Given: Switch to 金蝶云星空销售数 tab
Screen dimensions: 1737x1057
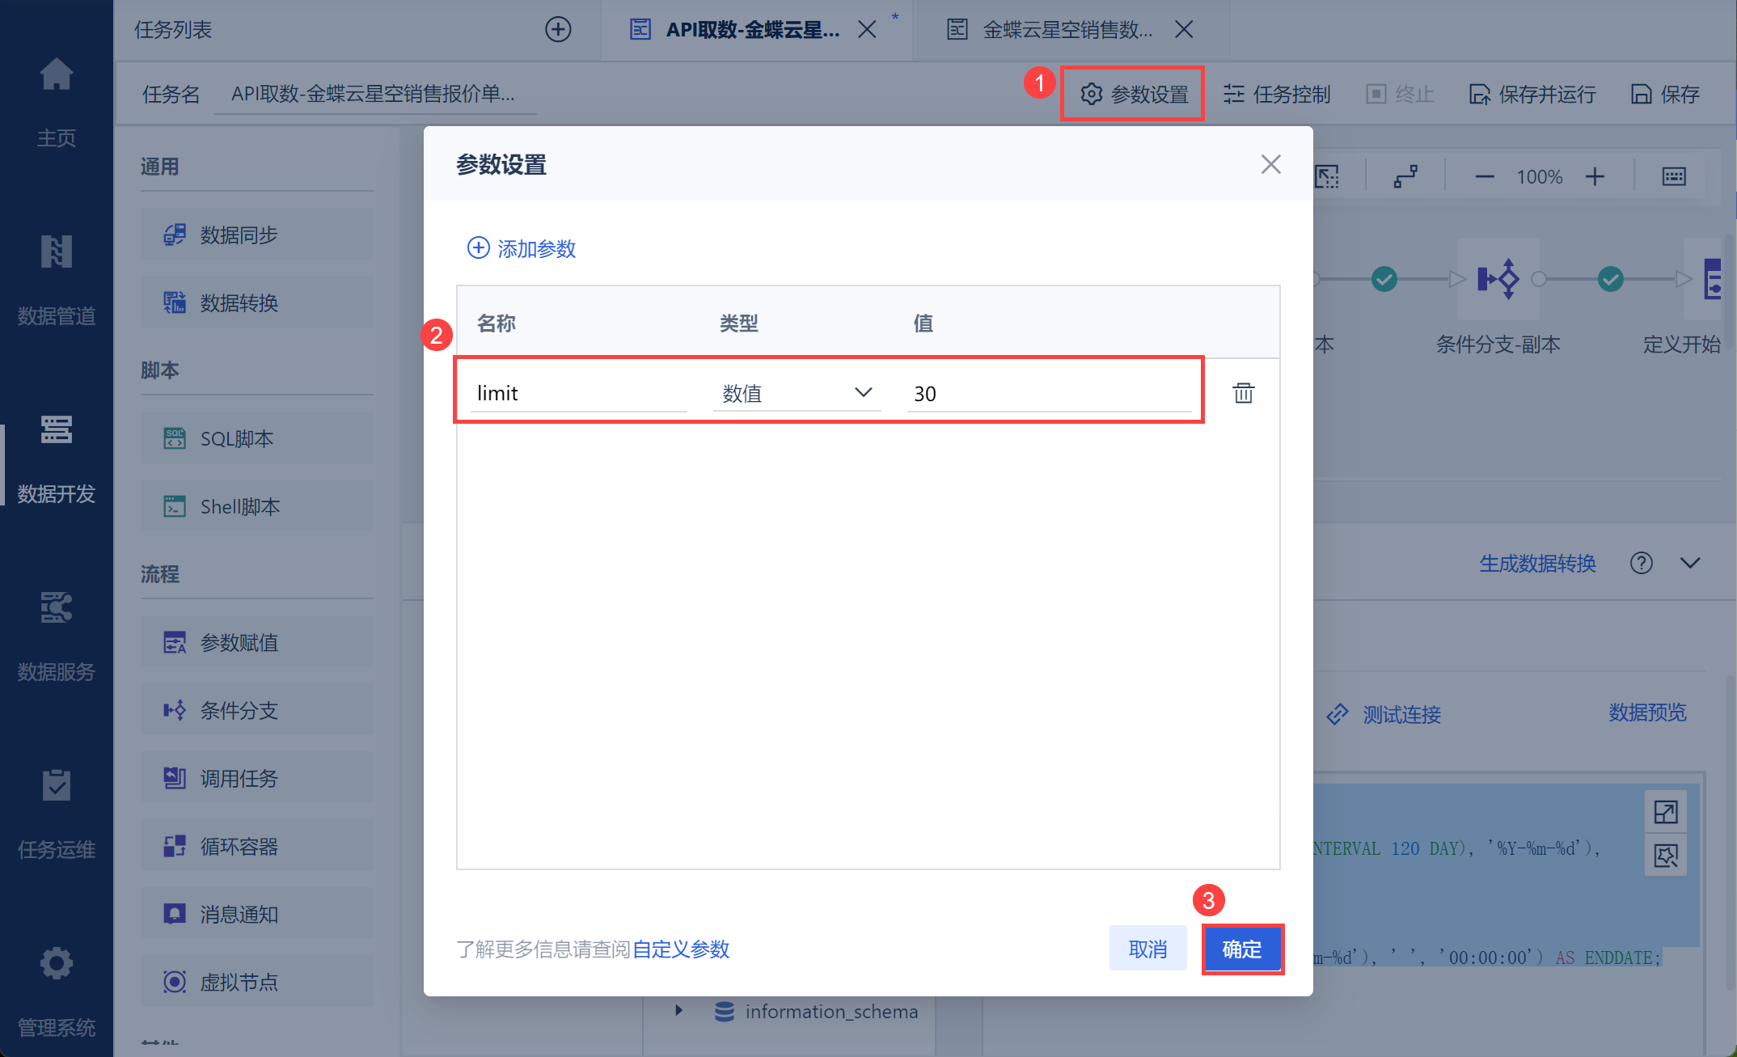Looking at the screenshot, I should pos(1066,30).
